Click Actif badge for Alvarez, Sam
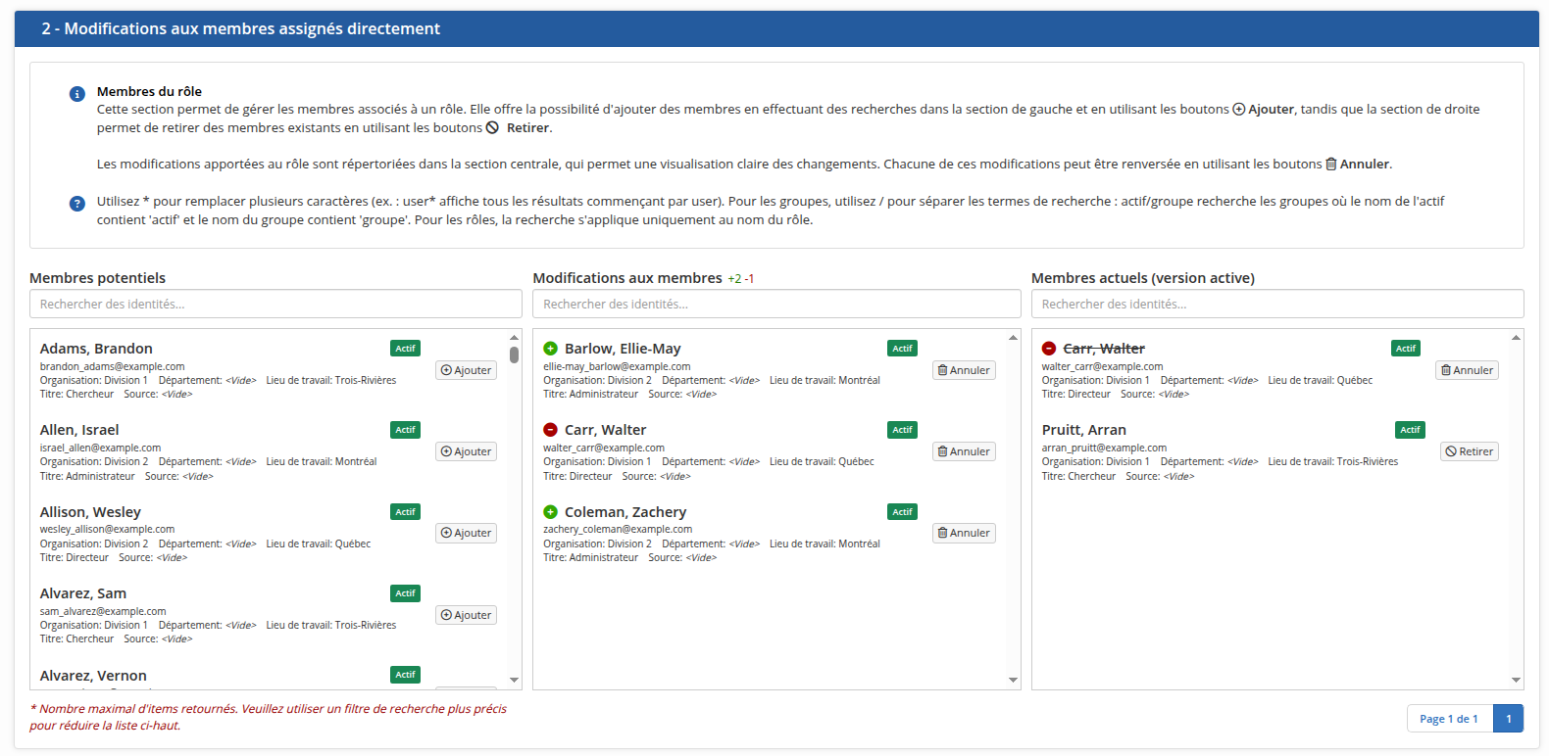The image size is (1549, 756). 405,593
